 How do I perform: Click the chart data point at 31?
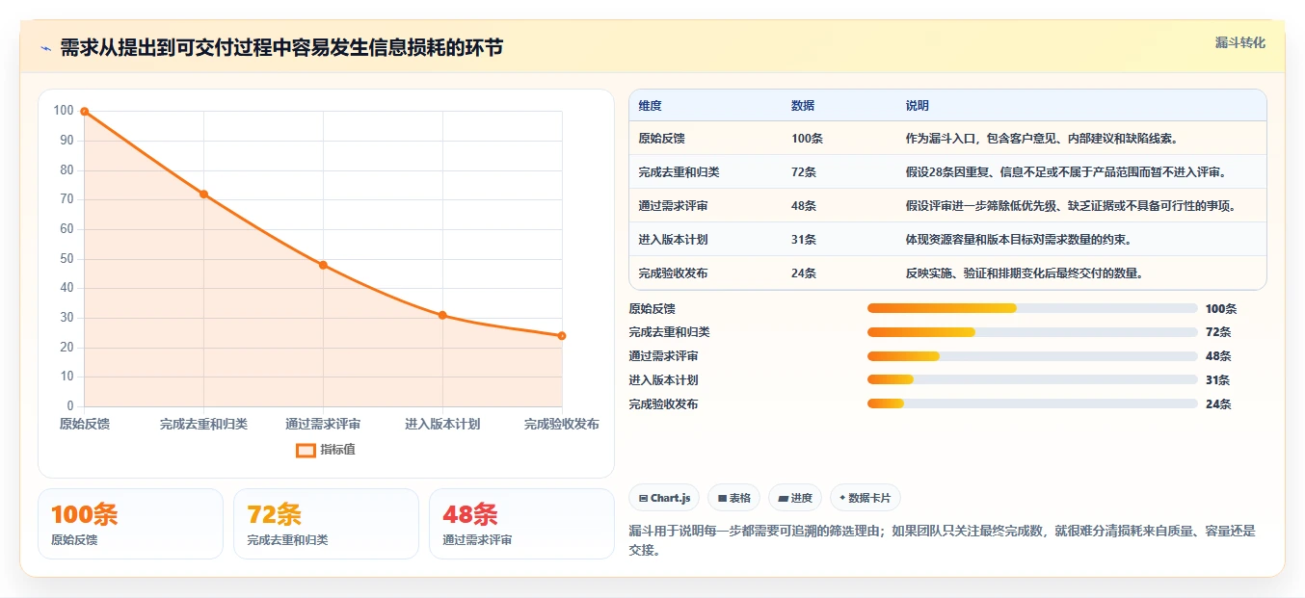click(x=442, y=315)
